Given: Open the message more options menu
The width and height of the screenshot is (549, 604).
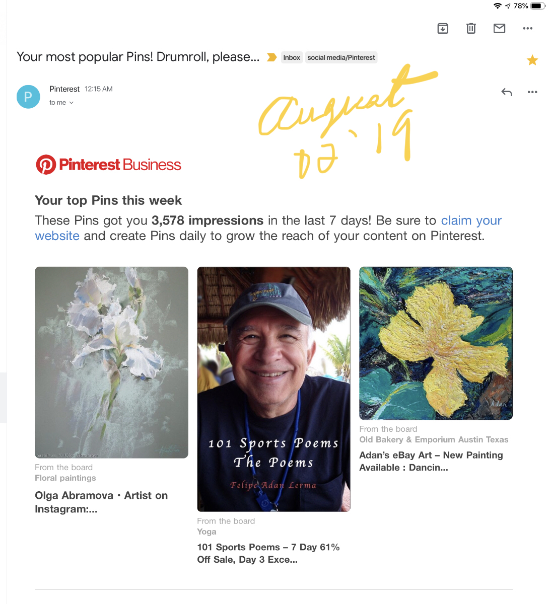Looking at the screenshot, I should 532,92.
